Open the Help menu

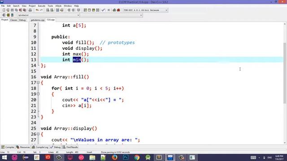click(76, 6)
